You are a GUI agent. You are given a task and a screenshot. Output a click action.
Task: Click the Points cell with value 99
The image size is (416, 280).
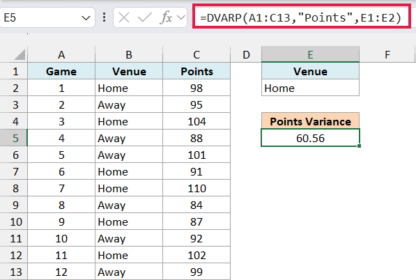197,272
